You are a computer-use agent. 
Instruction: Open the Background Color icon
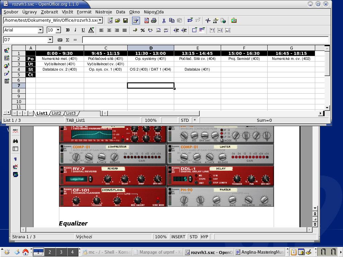coord(202,30)
